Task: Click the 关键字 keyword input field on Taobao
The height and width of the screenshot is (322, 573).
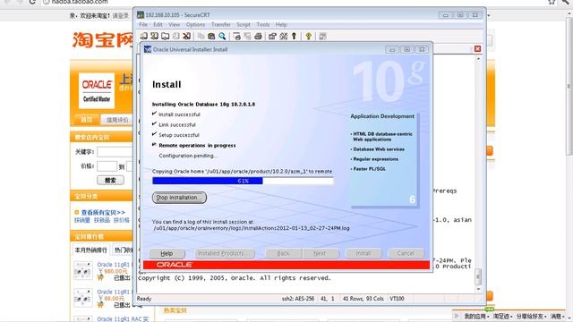Action: (115, 151)
